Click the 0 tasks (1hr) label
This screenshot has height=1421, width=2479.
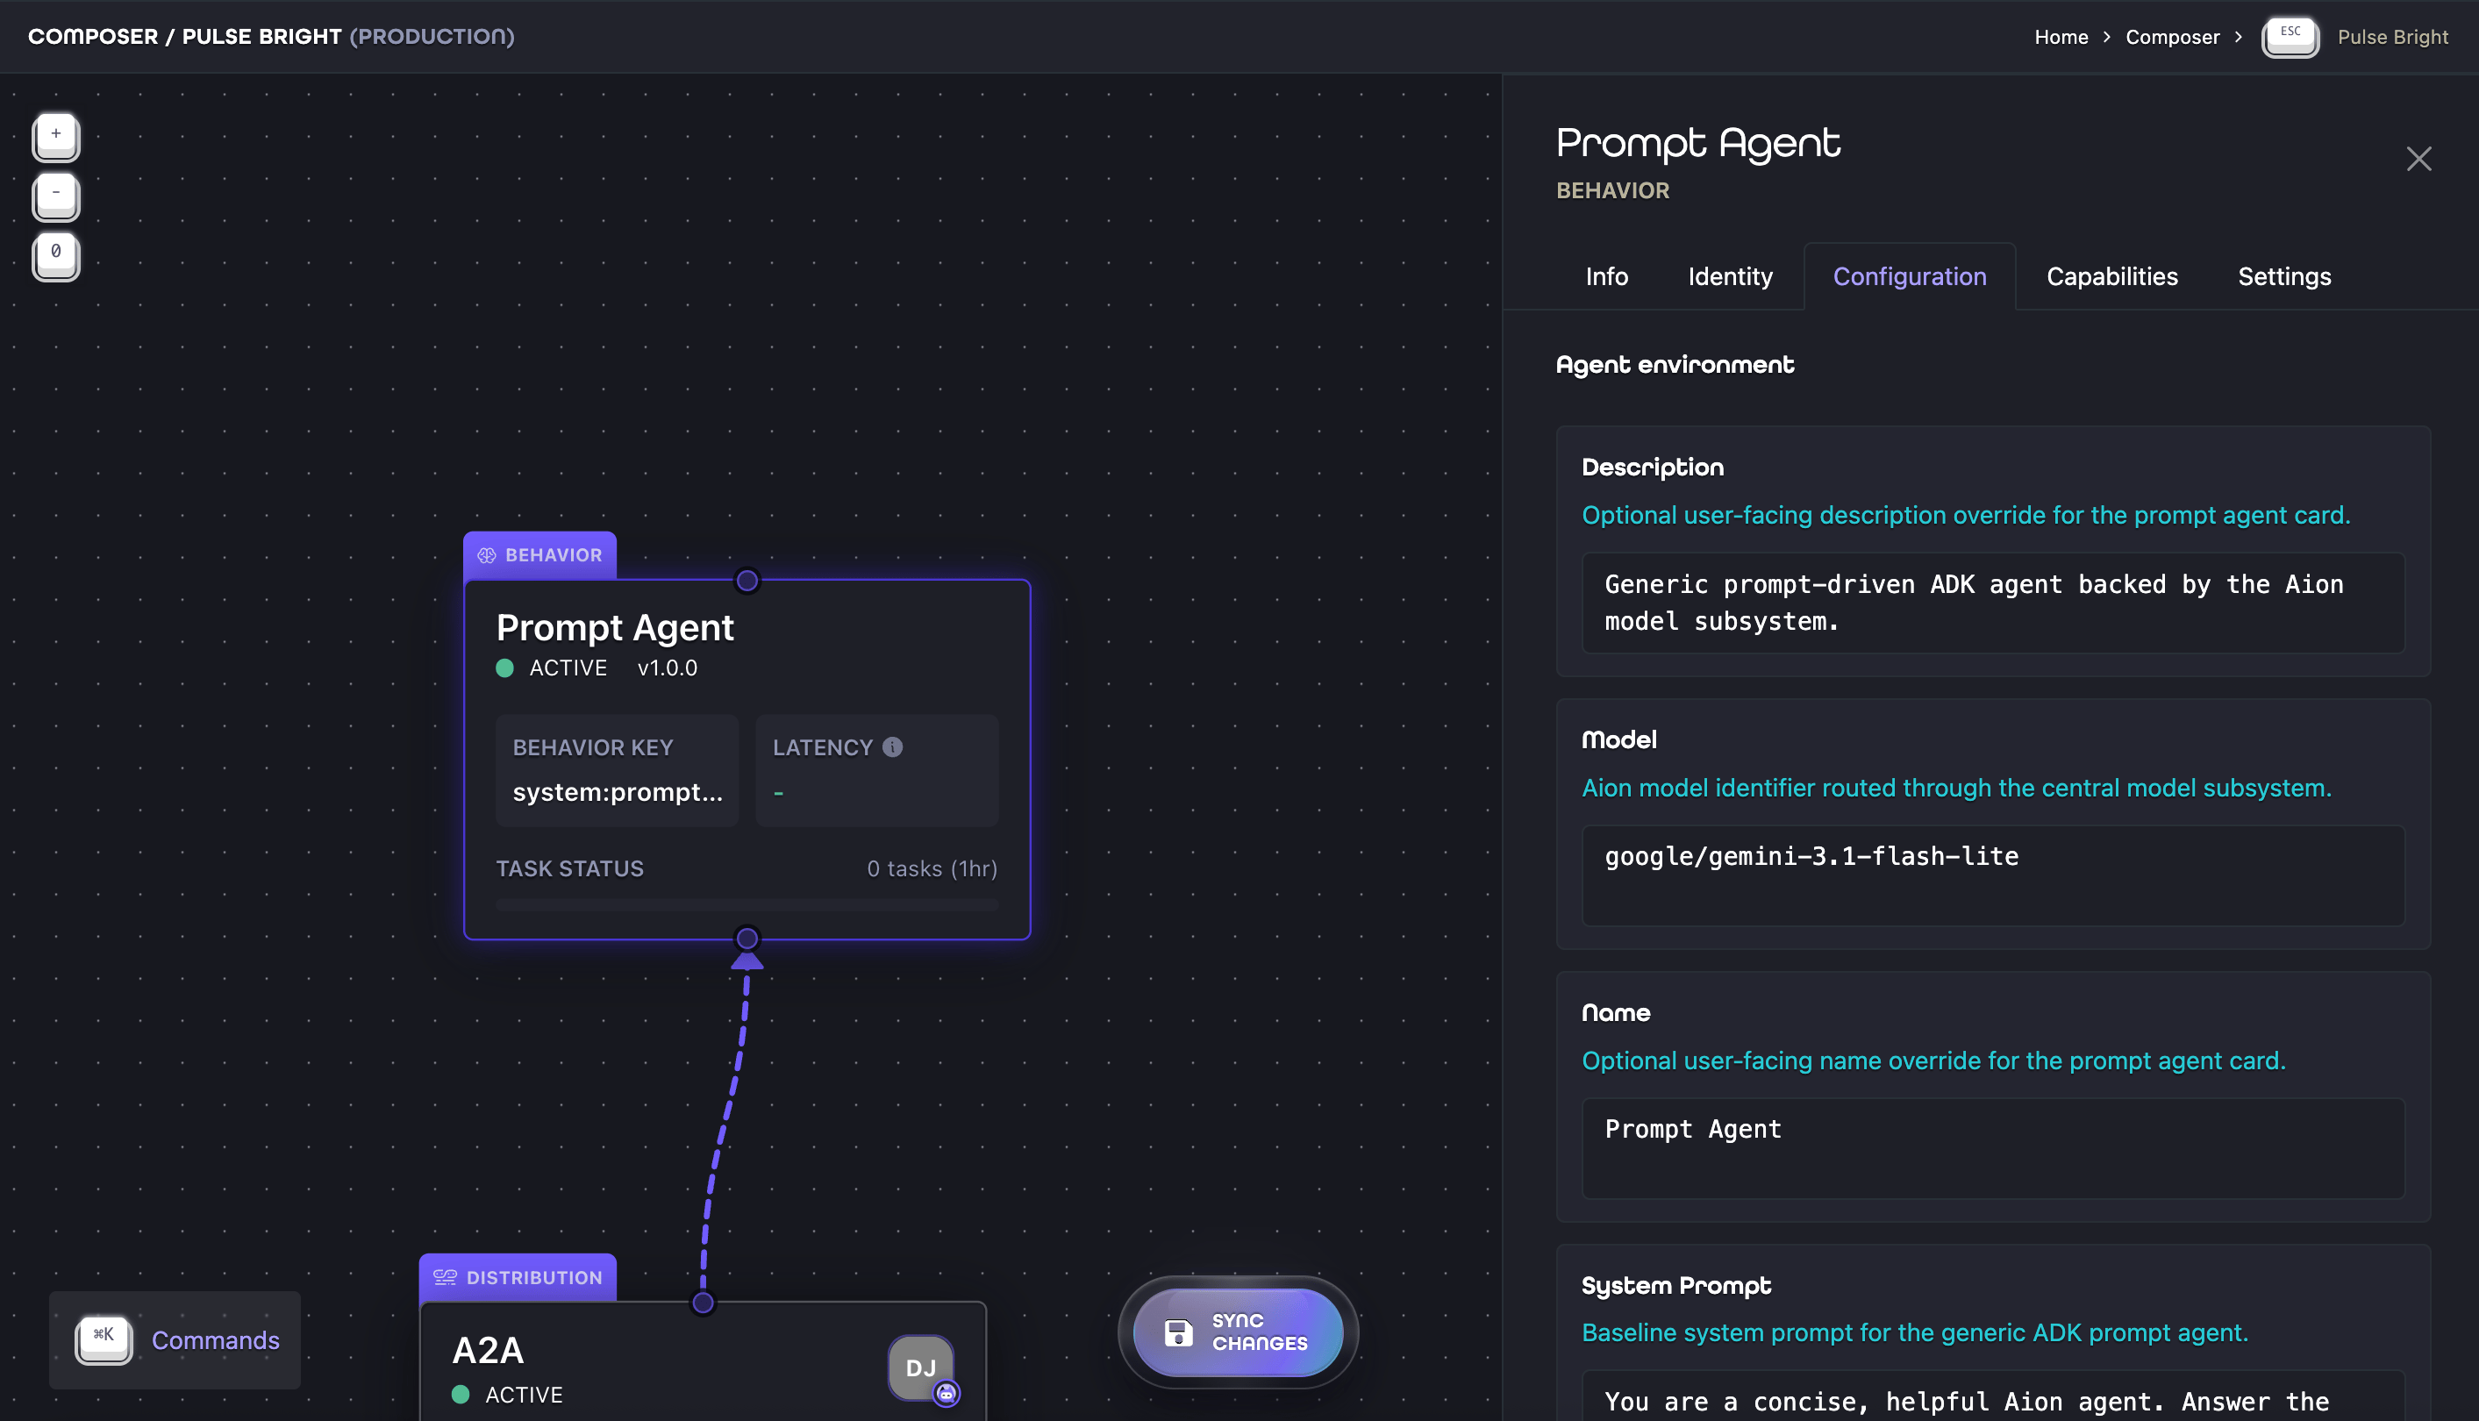tap(931, 868)
